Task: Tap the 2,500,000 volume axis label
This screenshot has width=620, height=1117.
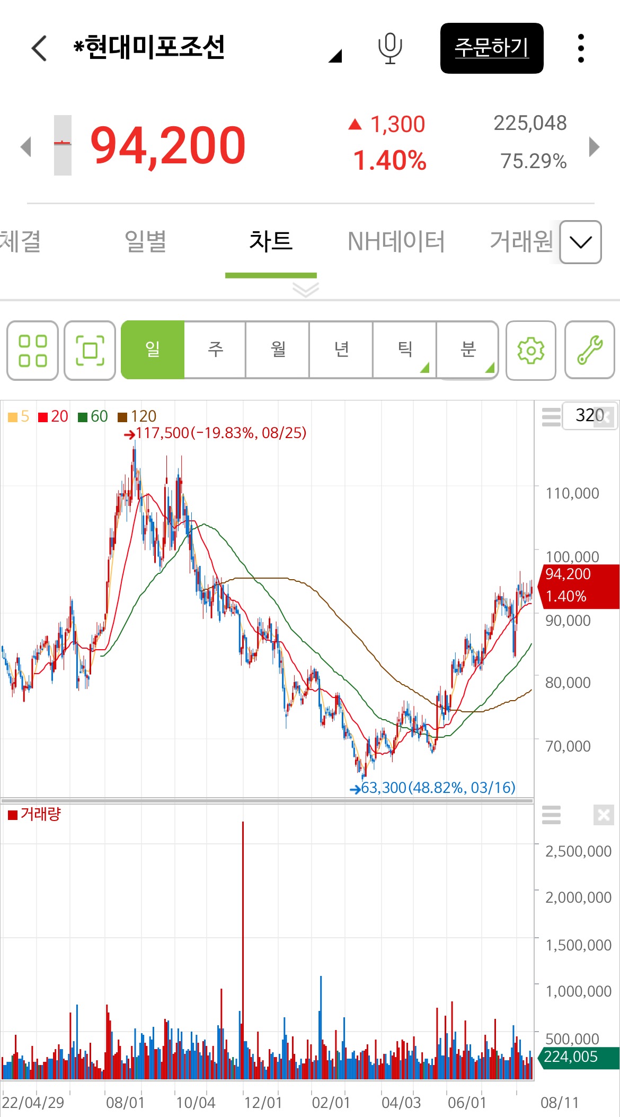Action: [578, 851]
